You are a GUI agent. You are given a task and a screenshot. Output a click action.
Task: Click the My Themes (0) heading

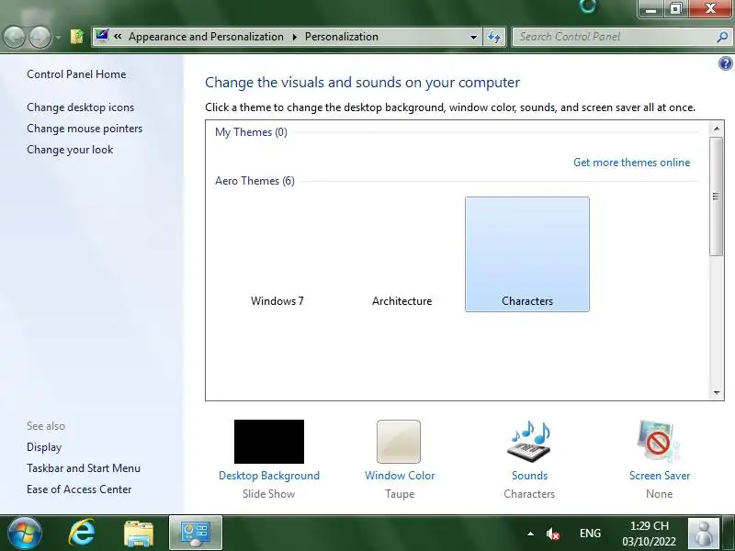pyautogui.click(x=251, y=132)
